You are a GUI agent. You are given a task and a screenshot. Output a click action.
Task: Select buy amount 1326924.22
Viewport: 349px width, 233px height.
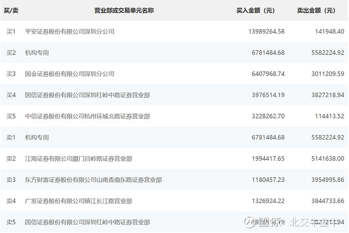click(x=268, y=201)
